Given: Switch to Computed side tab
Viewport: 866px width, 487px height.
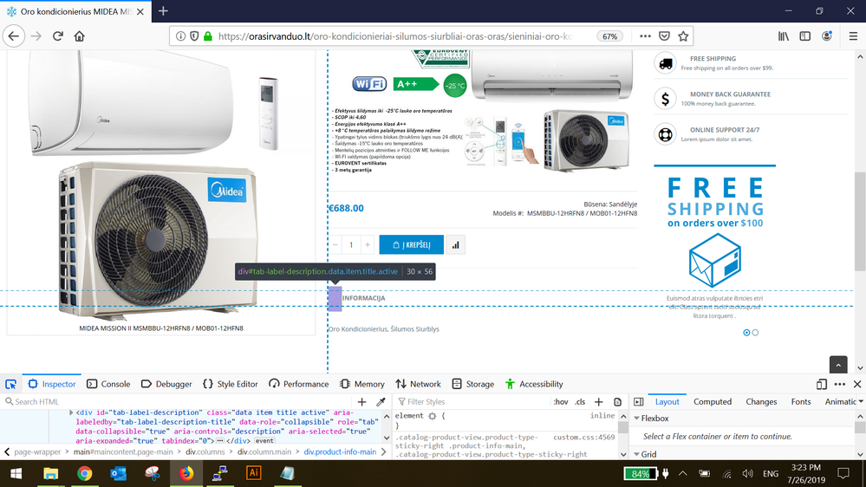Looking at the screenshot, I should 713,402.
